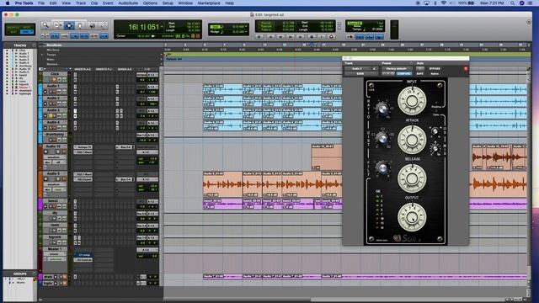Toggle visibility of Master 1 in Tracks list
Screen dimensions: 539x303
coord(7,88)
